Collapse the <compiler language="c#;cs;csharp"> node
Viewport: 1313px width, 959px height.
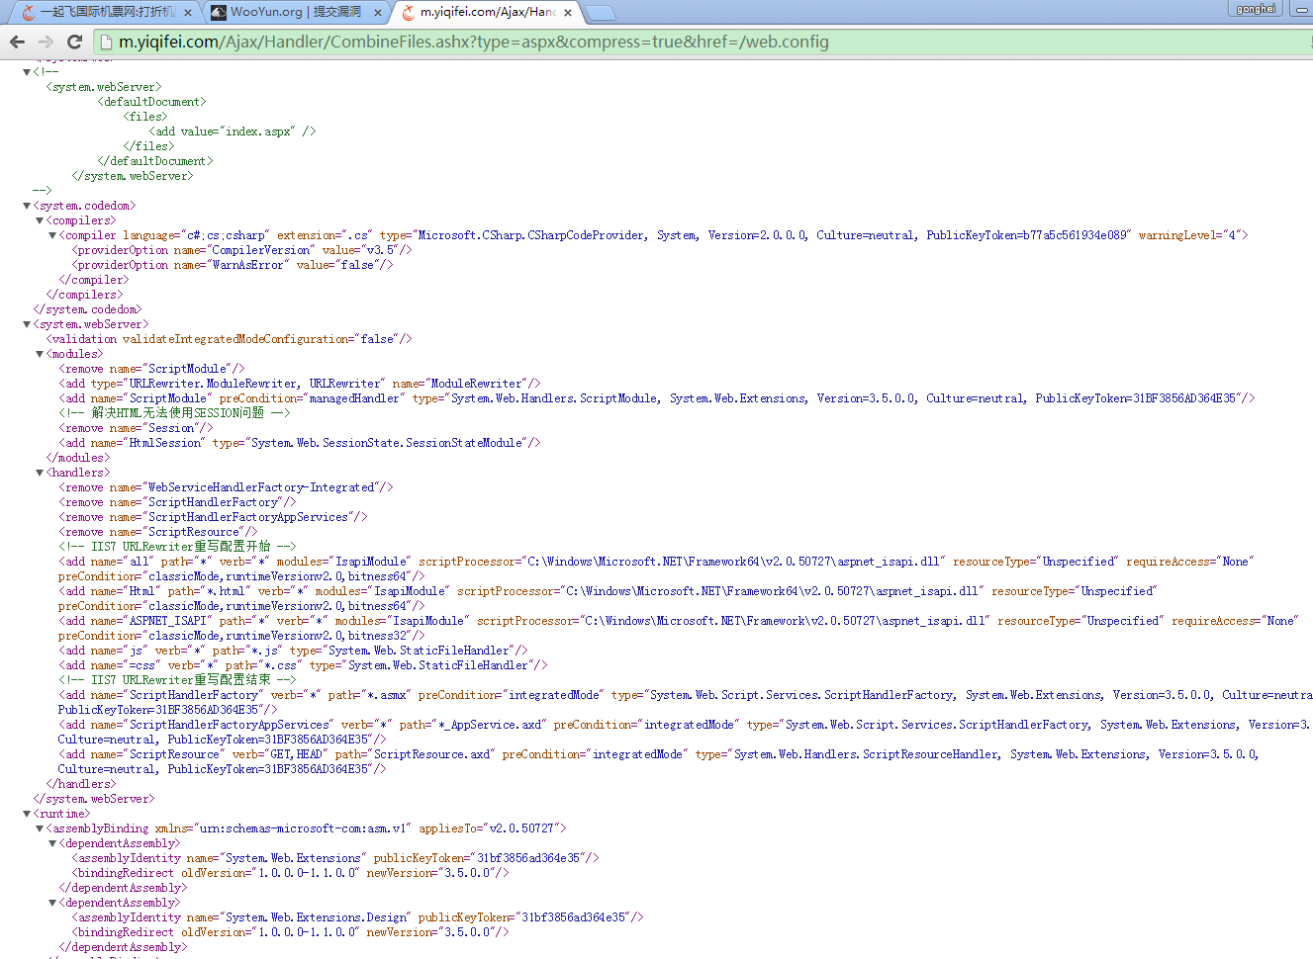point(52,235)
